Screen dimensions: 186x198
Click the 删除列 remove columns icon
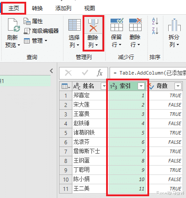pyautogui.click(x=93, y=25)
